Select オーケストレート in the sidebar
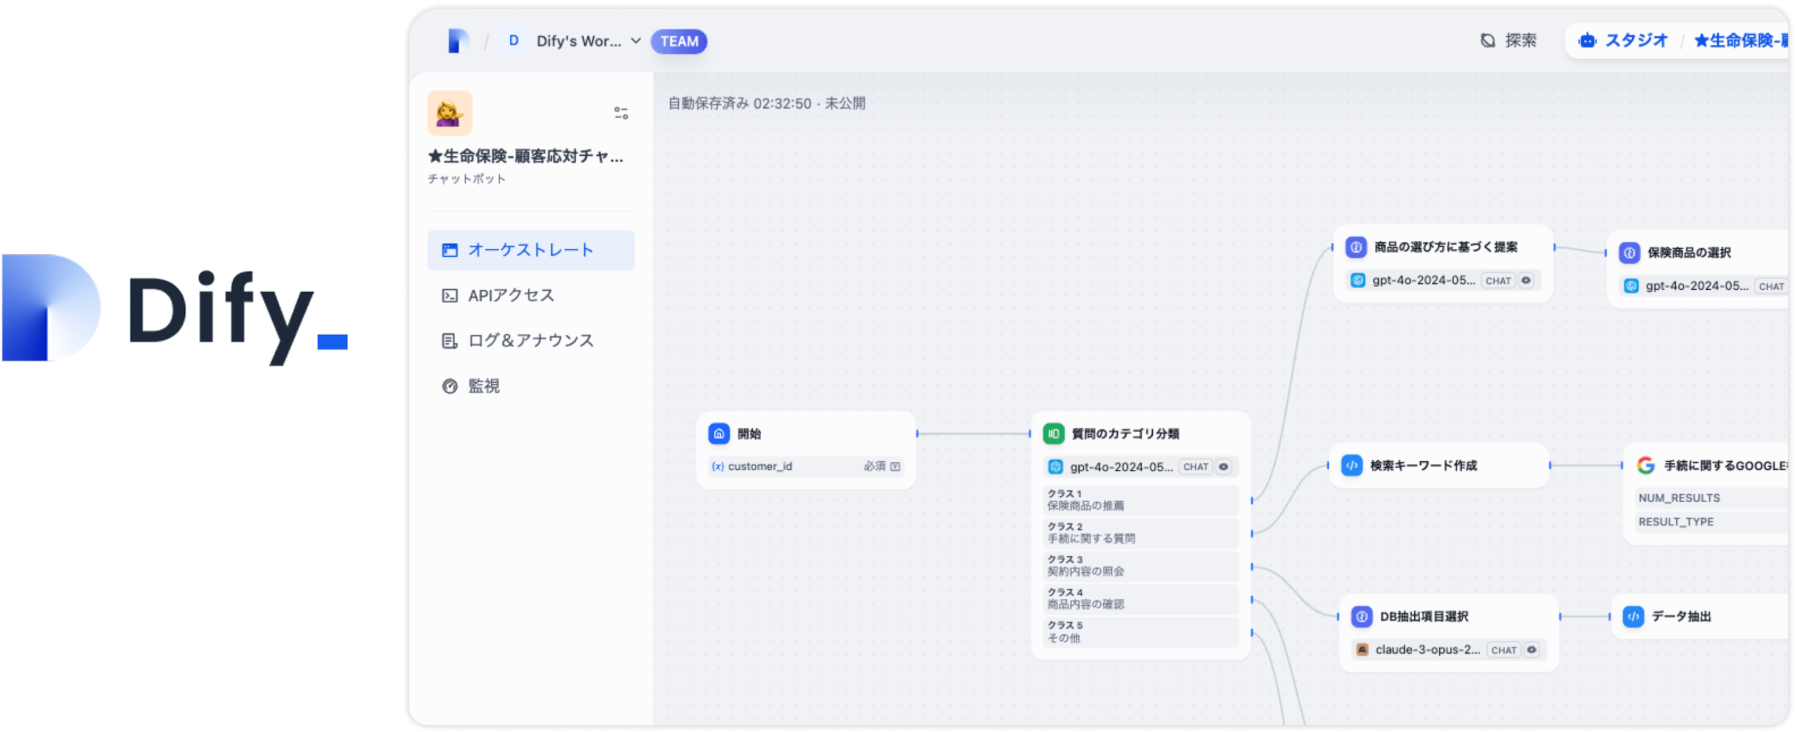1795x732 pixels. coord(530,249)
